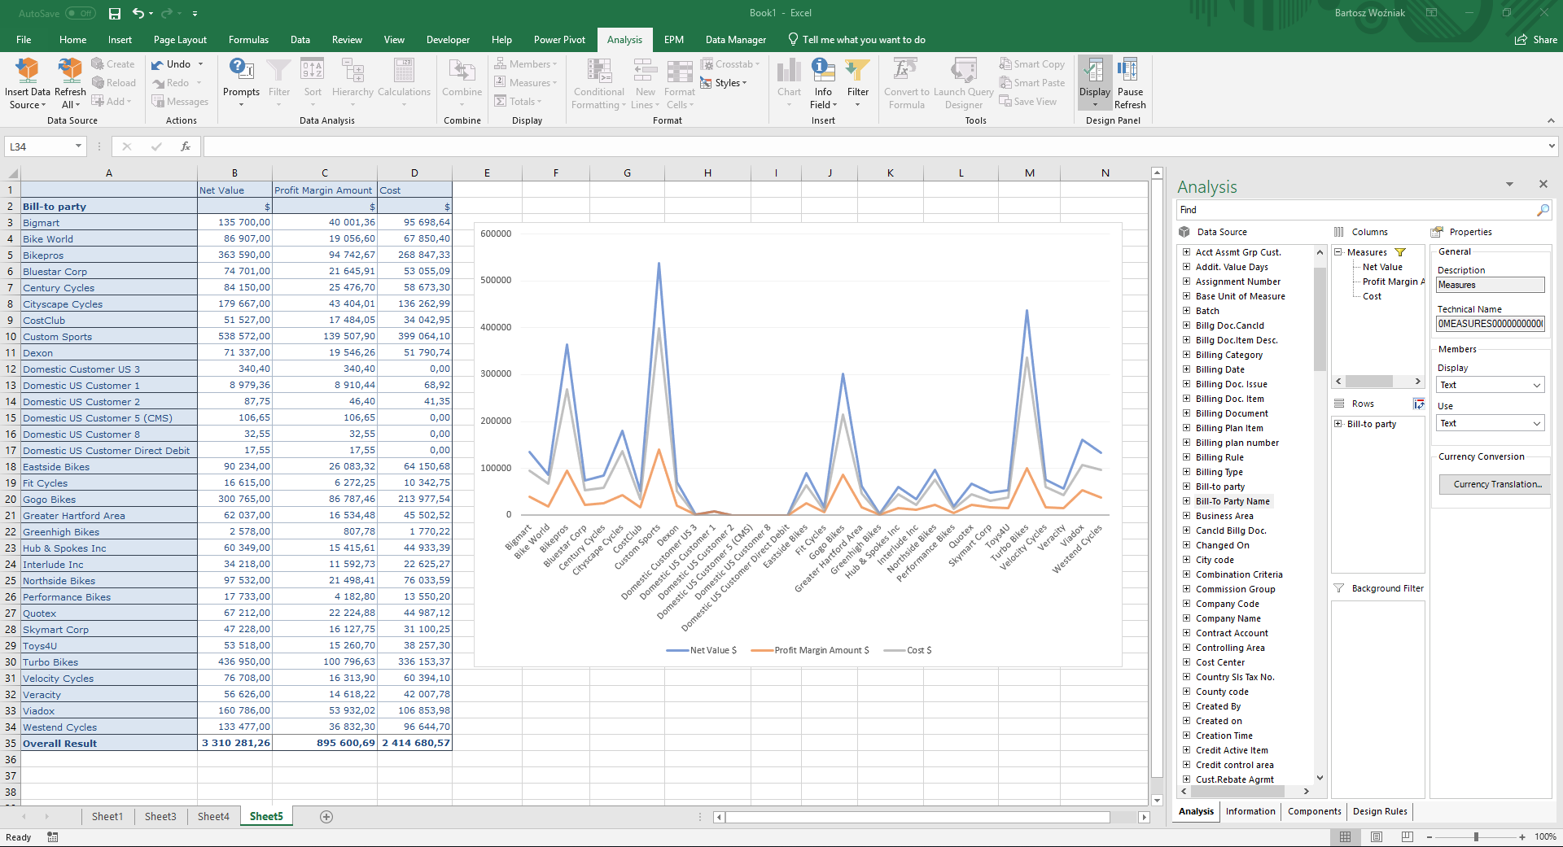
Task: Switch to the Power Pivot ribbon tab
Action: coord(559,39)
